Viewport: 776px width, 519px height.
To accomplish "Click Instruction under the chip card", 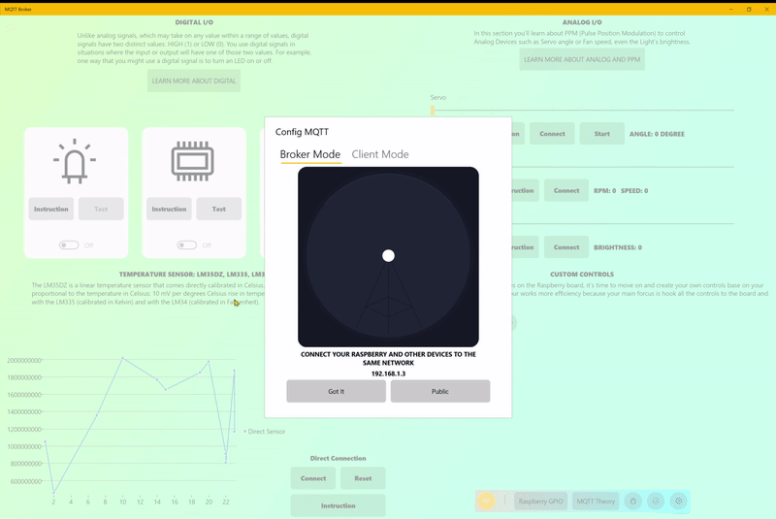I will [x=169, y=209].
